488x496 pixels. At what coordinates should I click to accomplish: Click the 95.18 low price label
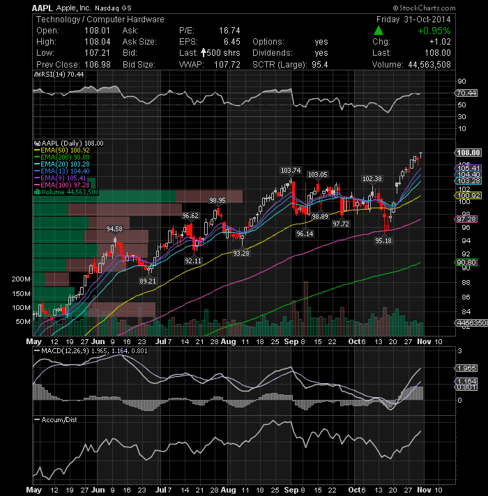click(383, 241)
